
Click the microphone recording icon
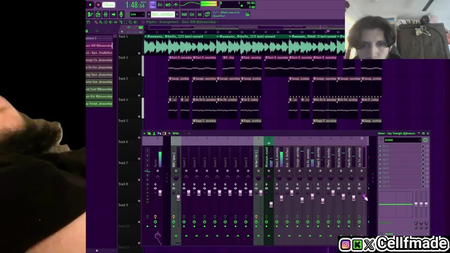click(121, 14)
